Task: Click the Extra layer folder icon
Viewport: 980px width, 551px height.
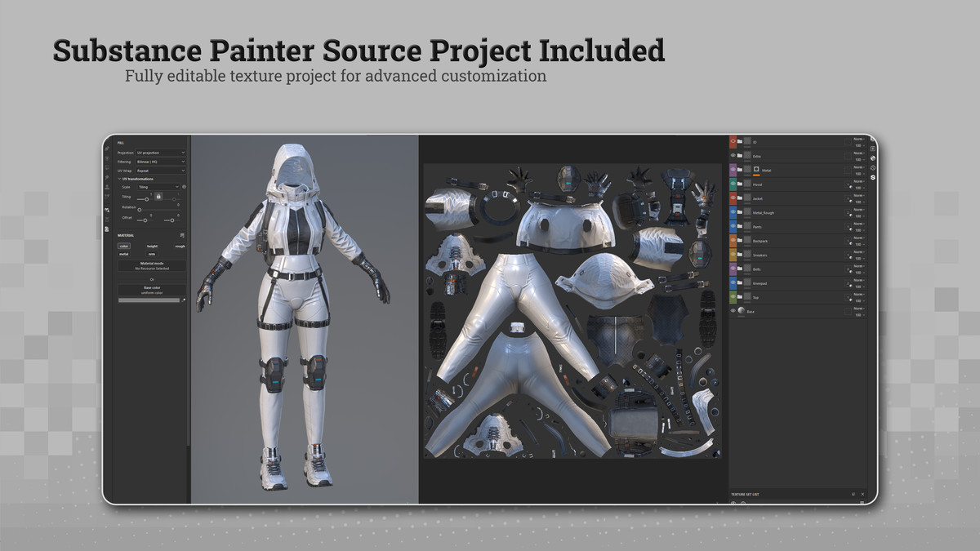Action: [740, 156]
